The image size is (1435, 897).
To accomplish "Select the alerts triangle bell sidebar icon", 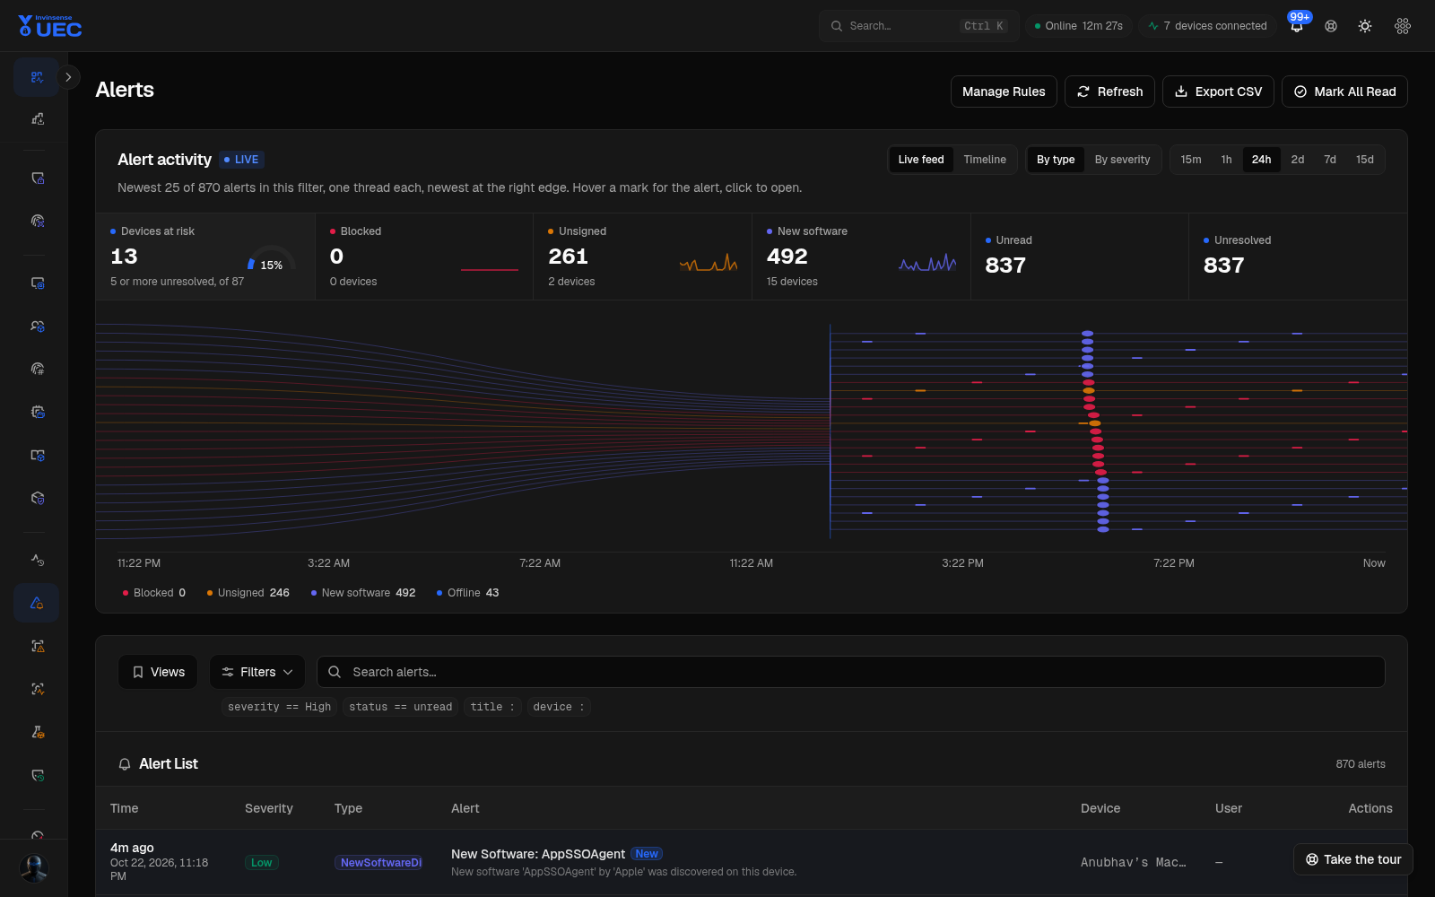I will (x=37, y=603).
